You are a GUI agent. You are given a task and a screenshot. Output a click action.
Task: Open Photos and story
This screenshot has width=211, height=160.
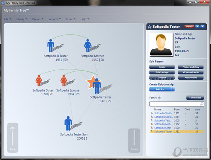pos(191,67)
